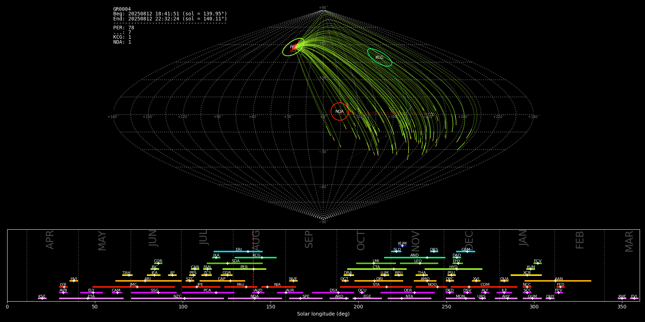Click the PER radiant ellipse on the sky map
Screen dimensions: 645x322
293,47
